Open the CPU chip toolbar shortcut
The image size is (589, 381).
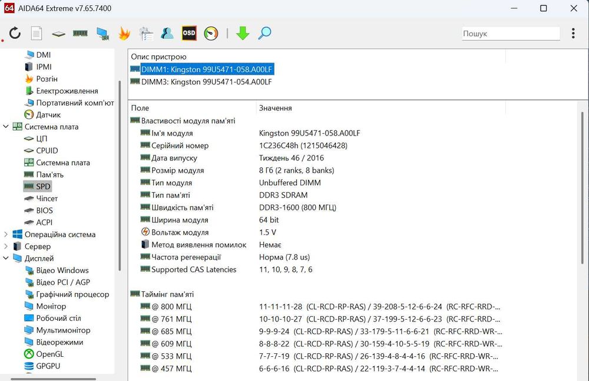point(58,34)
